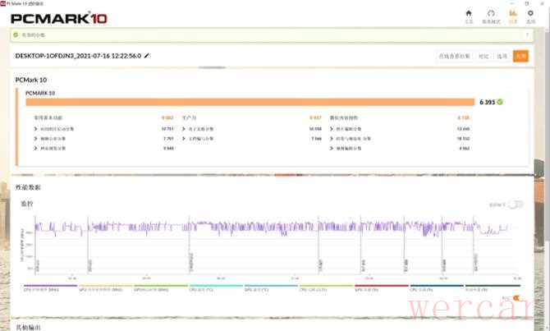Click the view online results button
Screen dimensions: 550x331
pos(454,56)
